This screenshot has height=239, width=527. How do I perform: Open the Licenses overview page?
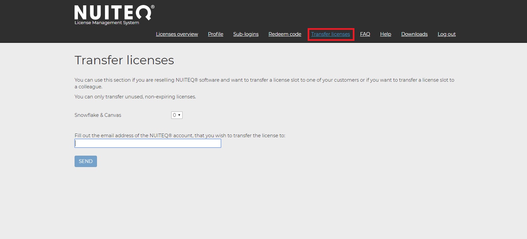pyautogui.click(x=177, y=34)
